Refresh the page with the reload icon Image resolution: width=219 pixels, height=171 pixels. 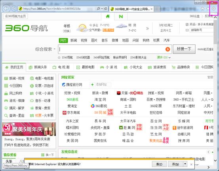click(106, 9)
